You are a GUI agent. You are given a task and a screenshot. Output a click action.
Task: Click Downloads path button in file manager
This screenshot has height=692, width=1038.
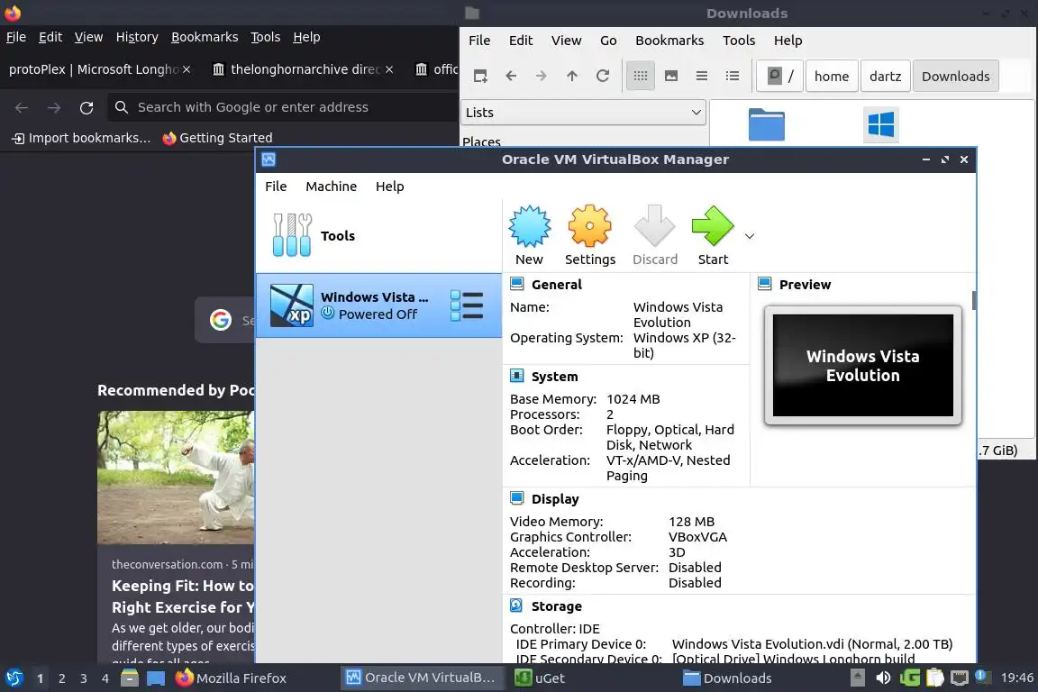tap(955, 77)
